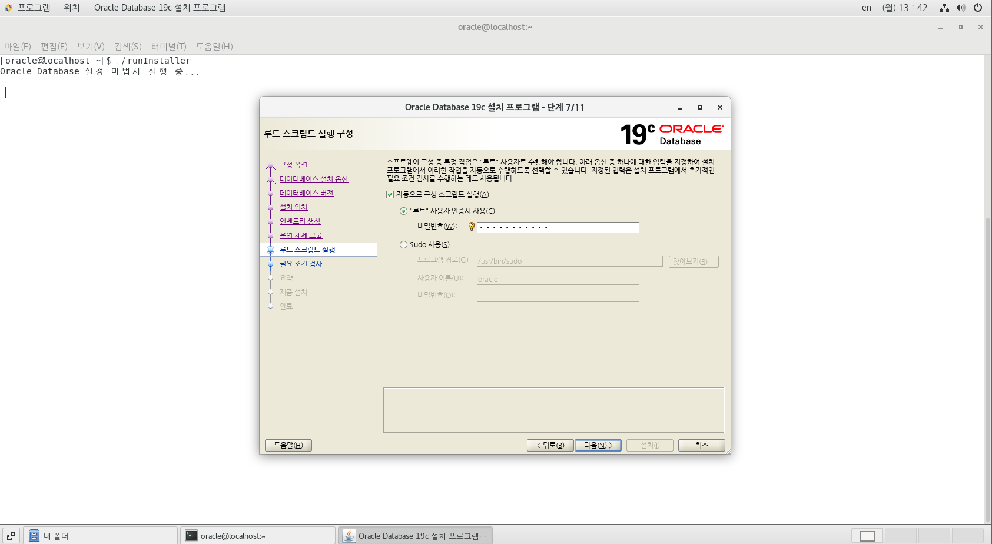Click the first workspace switcher box

pos(867,536)
